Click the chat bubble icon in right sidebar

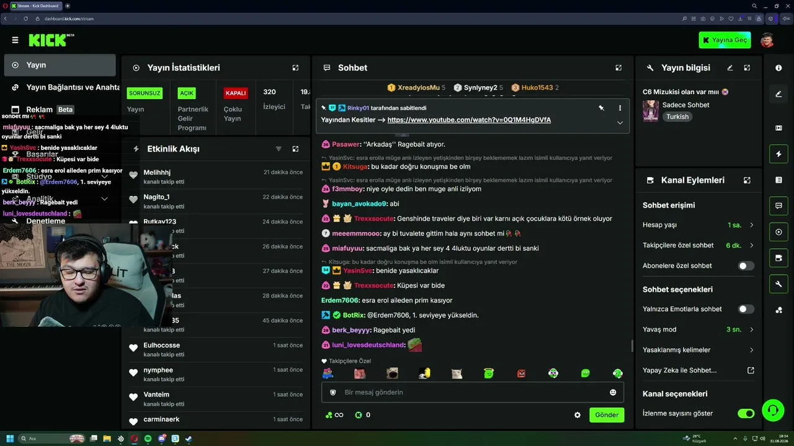778,206
